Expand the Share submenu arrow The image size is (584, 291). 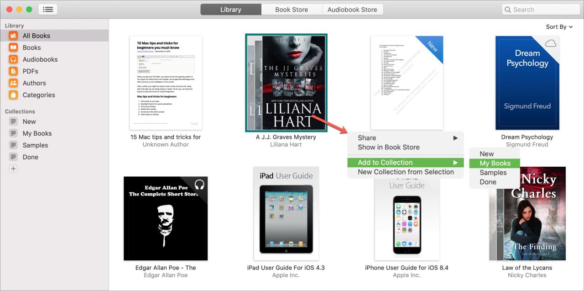455,138
